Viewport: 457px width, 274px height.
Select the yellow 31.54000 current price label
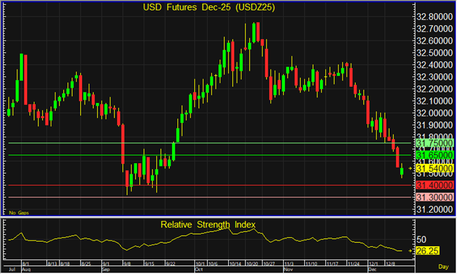point(433,169)
